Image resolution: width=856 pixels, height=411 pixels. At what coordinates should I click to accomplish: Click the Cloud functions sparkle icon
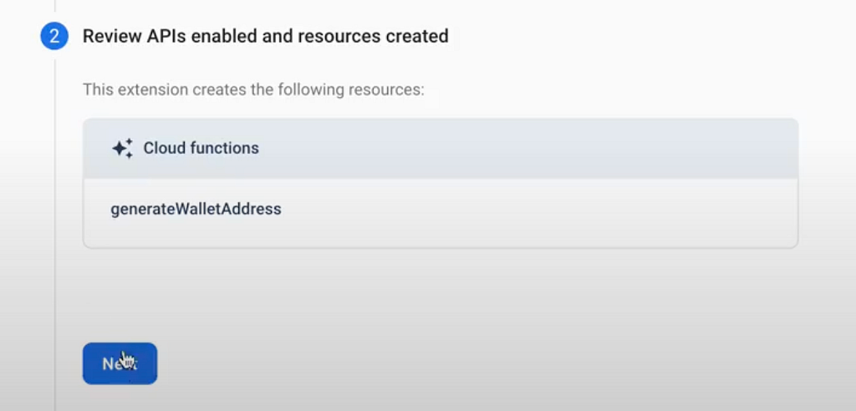click(122, 149)
